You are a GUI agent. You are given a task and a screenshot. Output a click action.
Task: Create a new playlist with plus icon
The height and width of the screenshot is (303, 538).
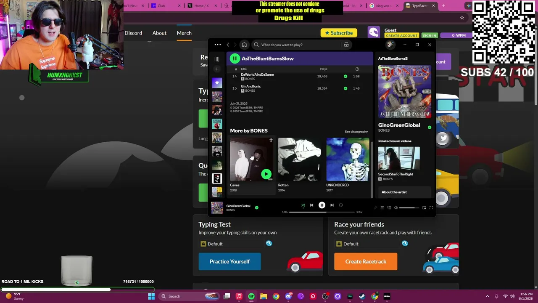(217, 69)
